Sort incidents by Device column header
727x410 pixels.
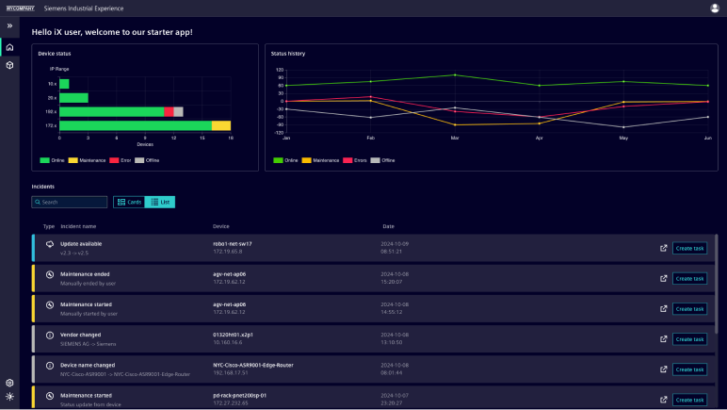tap(221, 226)
